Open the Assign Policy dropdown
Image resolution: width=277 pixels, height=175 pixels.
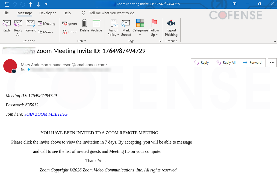pyautogui.click(x=113, y=28)
